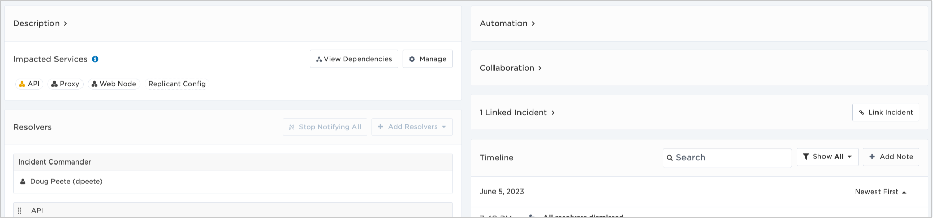Click the Replicant Config service tag
Image resolution: width=933 pixels, height=218 pixels.
click(x=177, y=84)
